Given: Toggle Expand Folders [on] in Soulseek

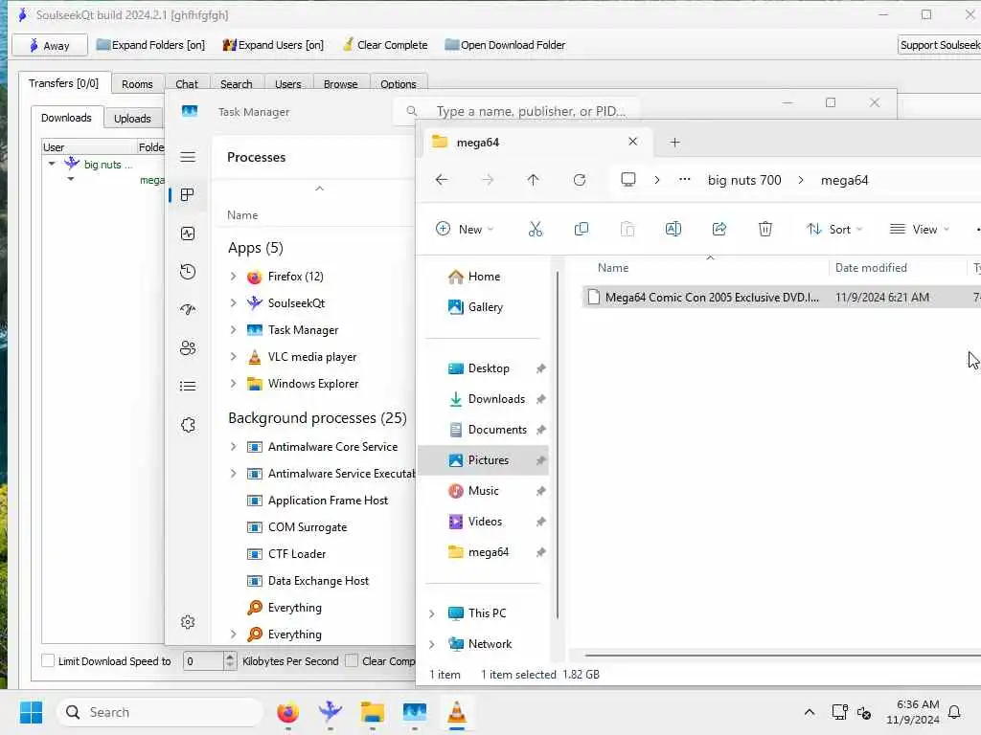Looking at the screenshot, I should pos(150,45).
